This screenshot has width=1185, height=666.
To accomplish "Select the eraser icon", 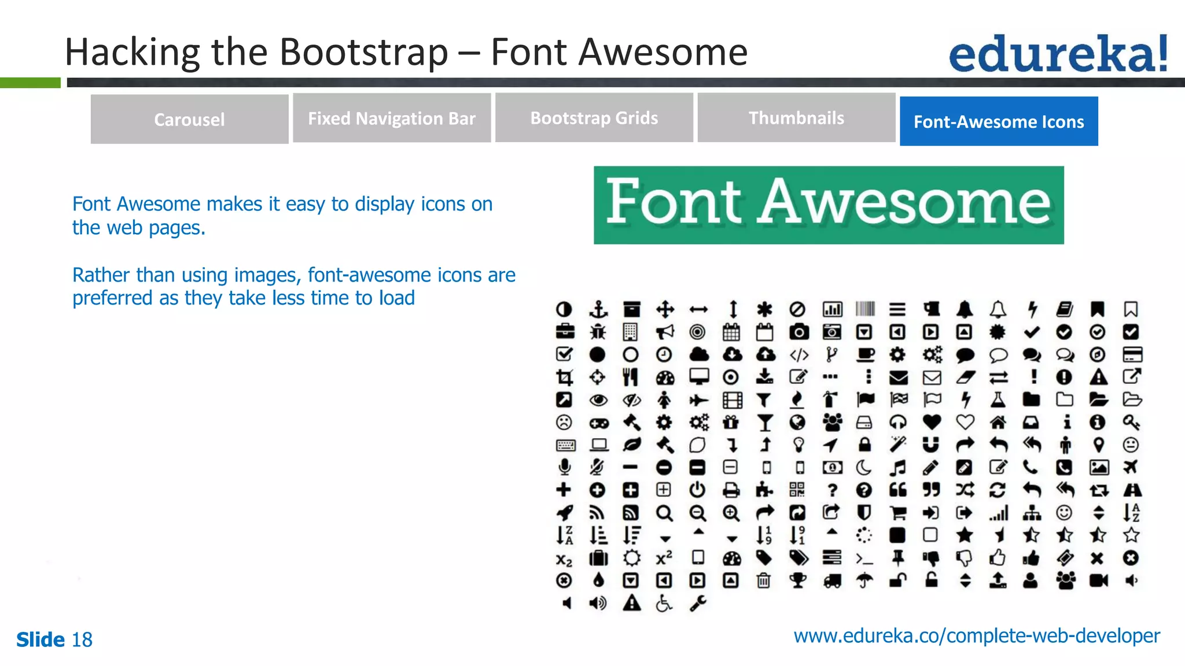I will (965, 377).
